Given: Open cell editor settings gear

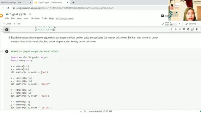Looking at the screenshot, I should 188,29.
